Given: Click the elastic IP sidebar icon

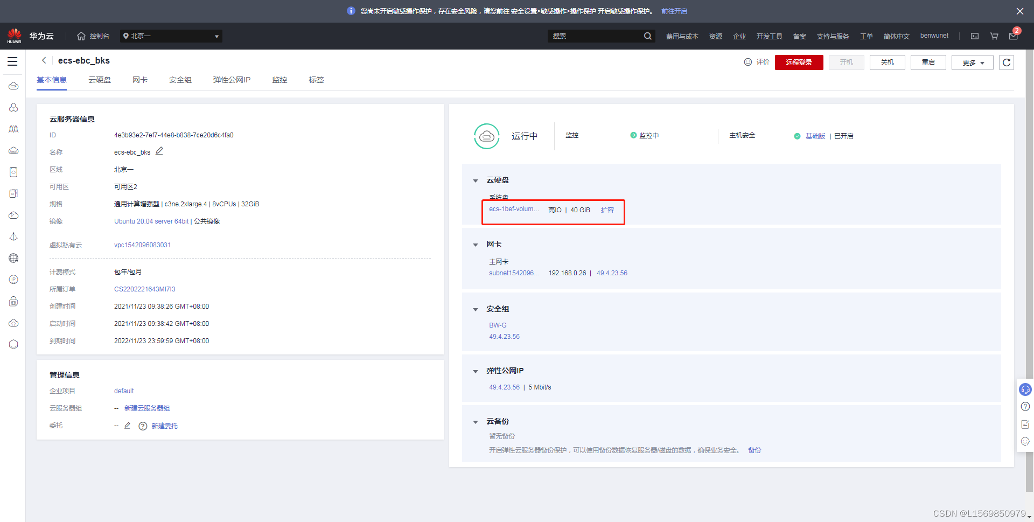Looking at the screenshot, I should point(13,280).
